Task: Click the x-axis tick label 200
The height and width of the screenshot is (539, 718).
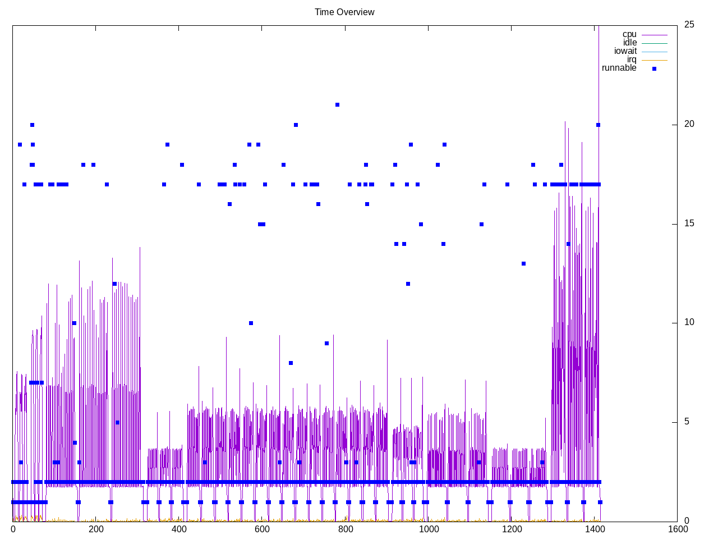Action: click(96, 529)
